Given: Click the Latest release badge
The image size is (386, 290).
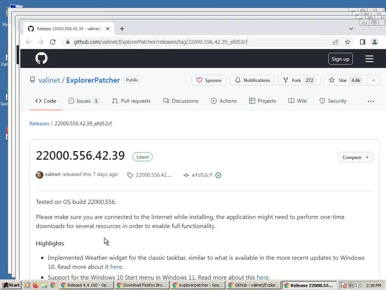Looking at the screenshot, I should tap(142, 157).
